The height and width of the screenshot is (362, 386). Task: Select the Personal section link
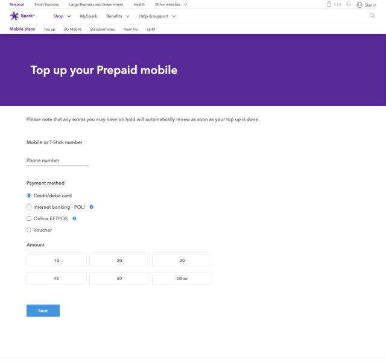pyautogui.click(x=17, y=4)
